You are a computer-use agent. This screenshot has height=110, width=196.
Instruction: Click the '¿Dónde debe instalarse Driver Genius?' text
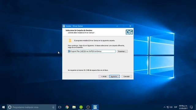[x=81, y=33]
